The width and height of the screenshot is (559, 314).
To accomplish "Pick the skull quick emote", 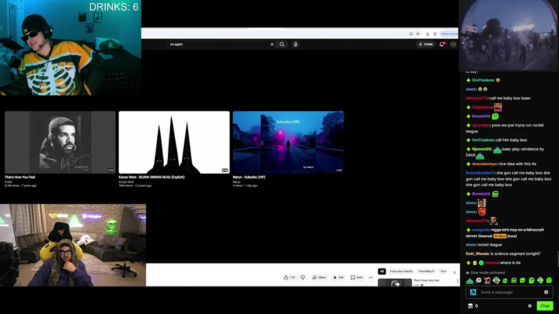I will point(479,280).
